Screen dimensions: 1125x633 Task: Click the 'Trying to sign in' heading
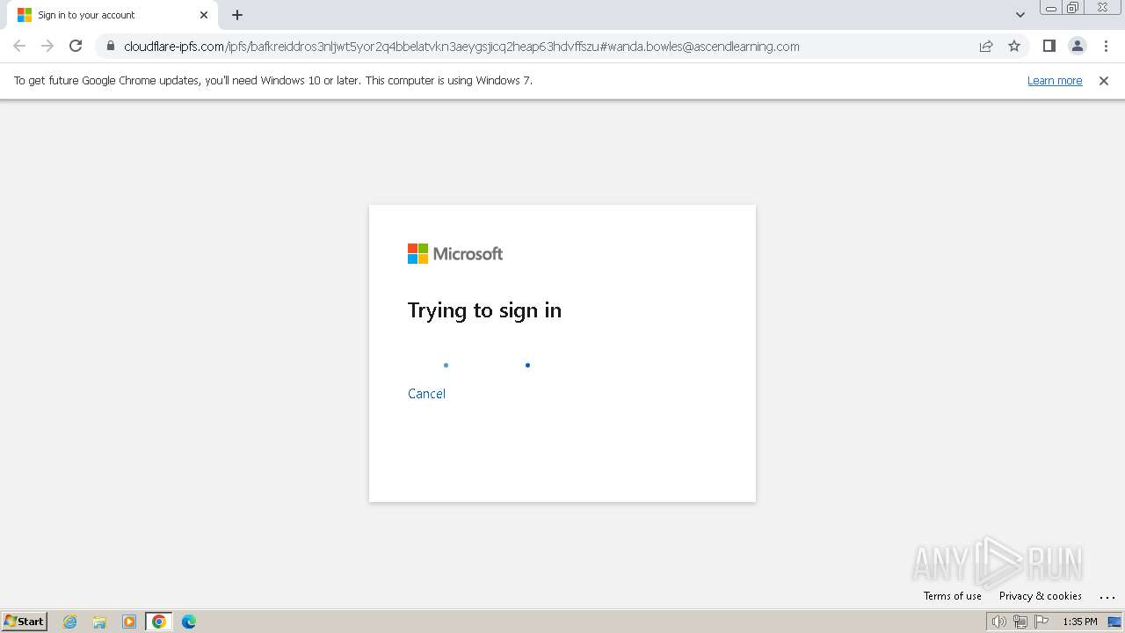[x=484, y=310]
